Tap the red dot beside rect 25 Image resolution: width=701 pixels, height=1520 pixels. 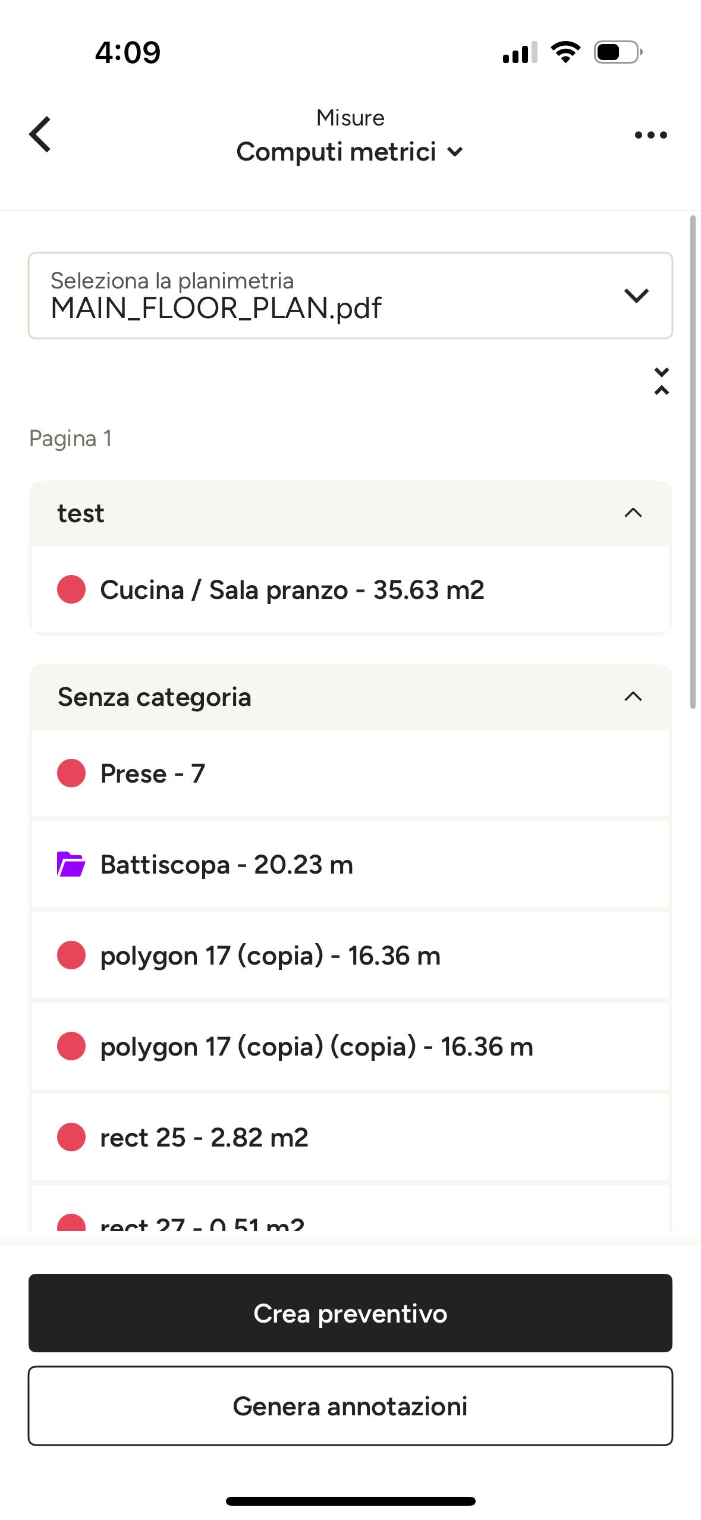click(71, 1137)
